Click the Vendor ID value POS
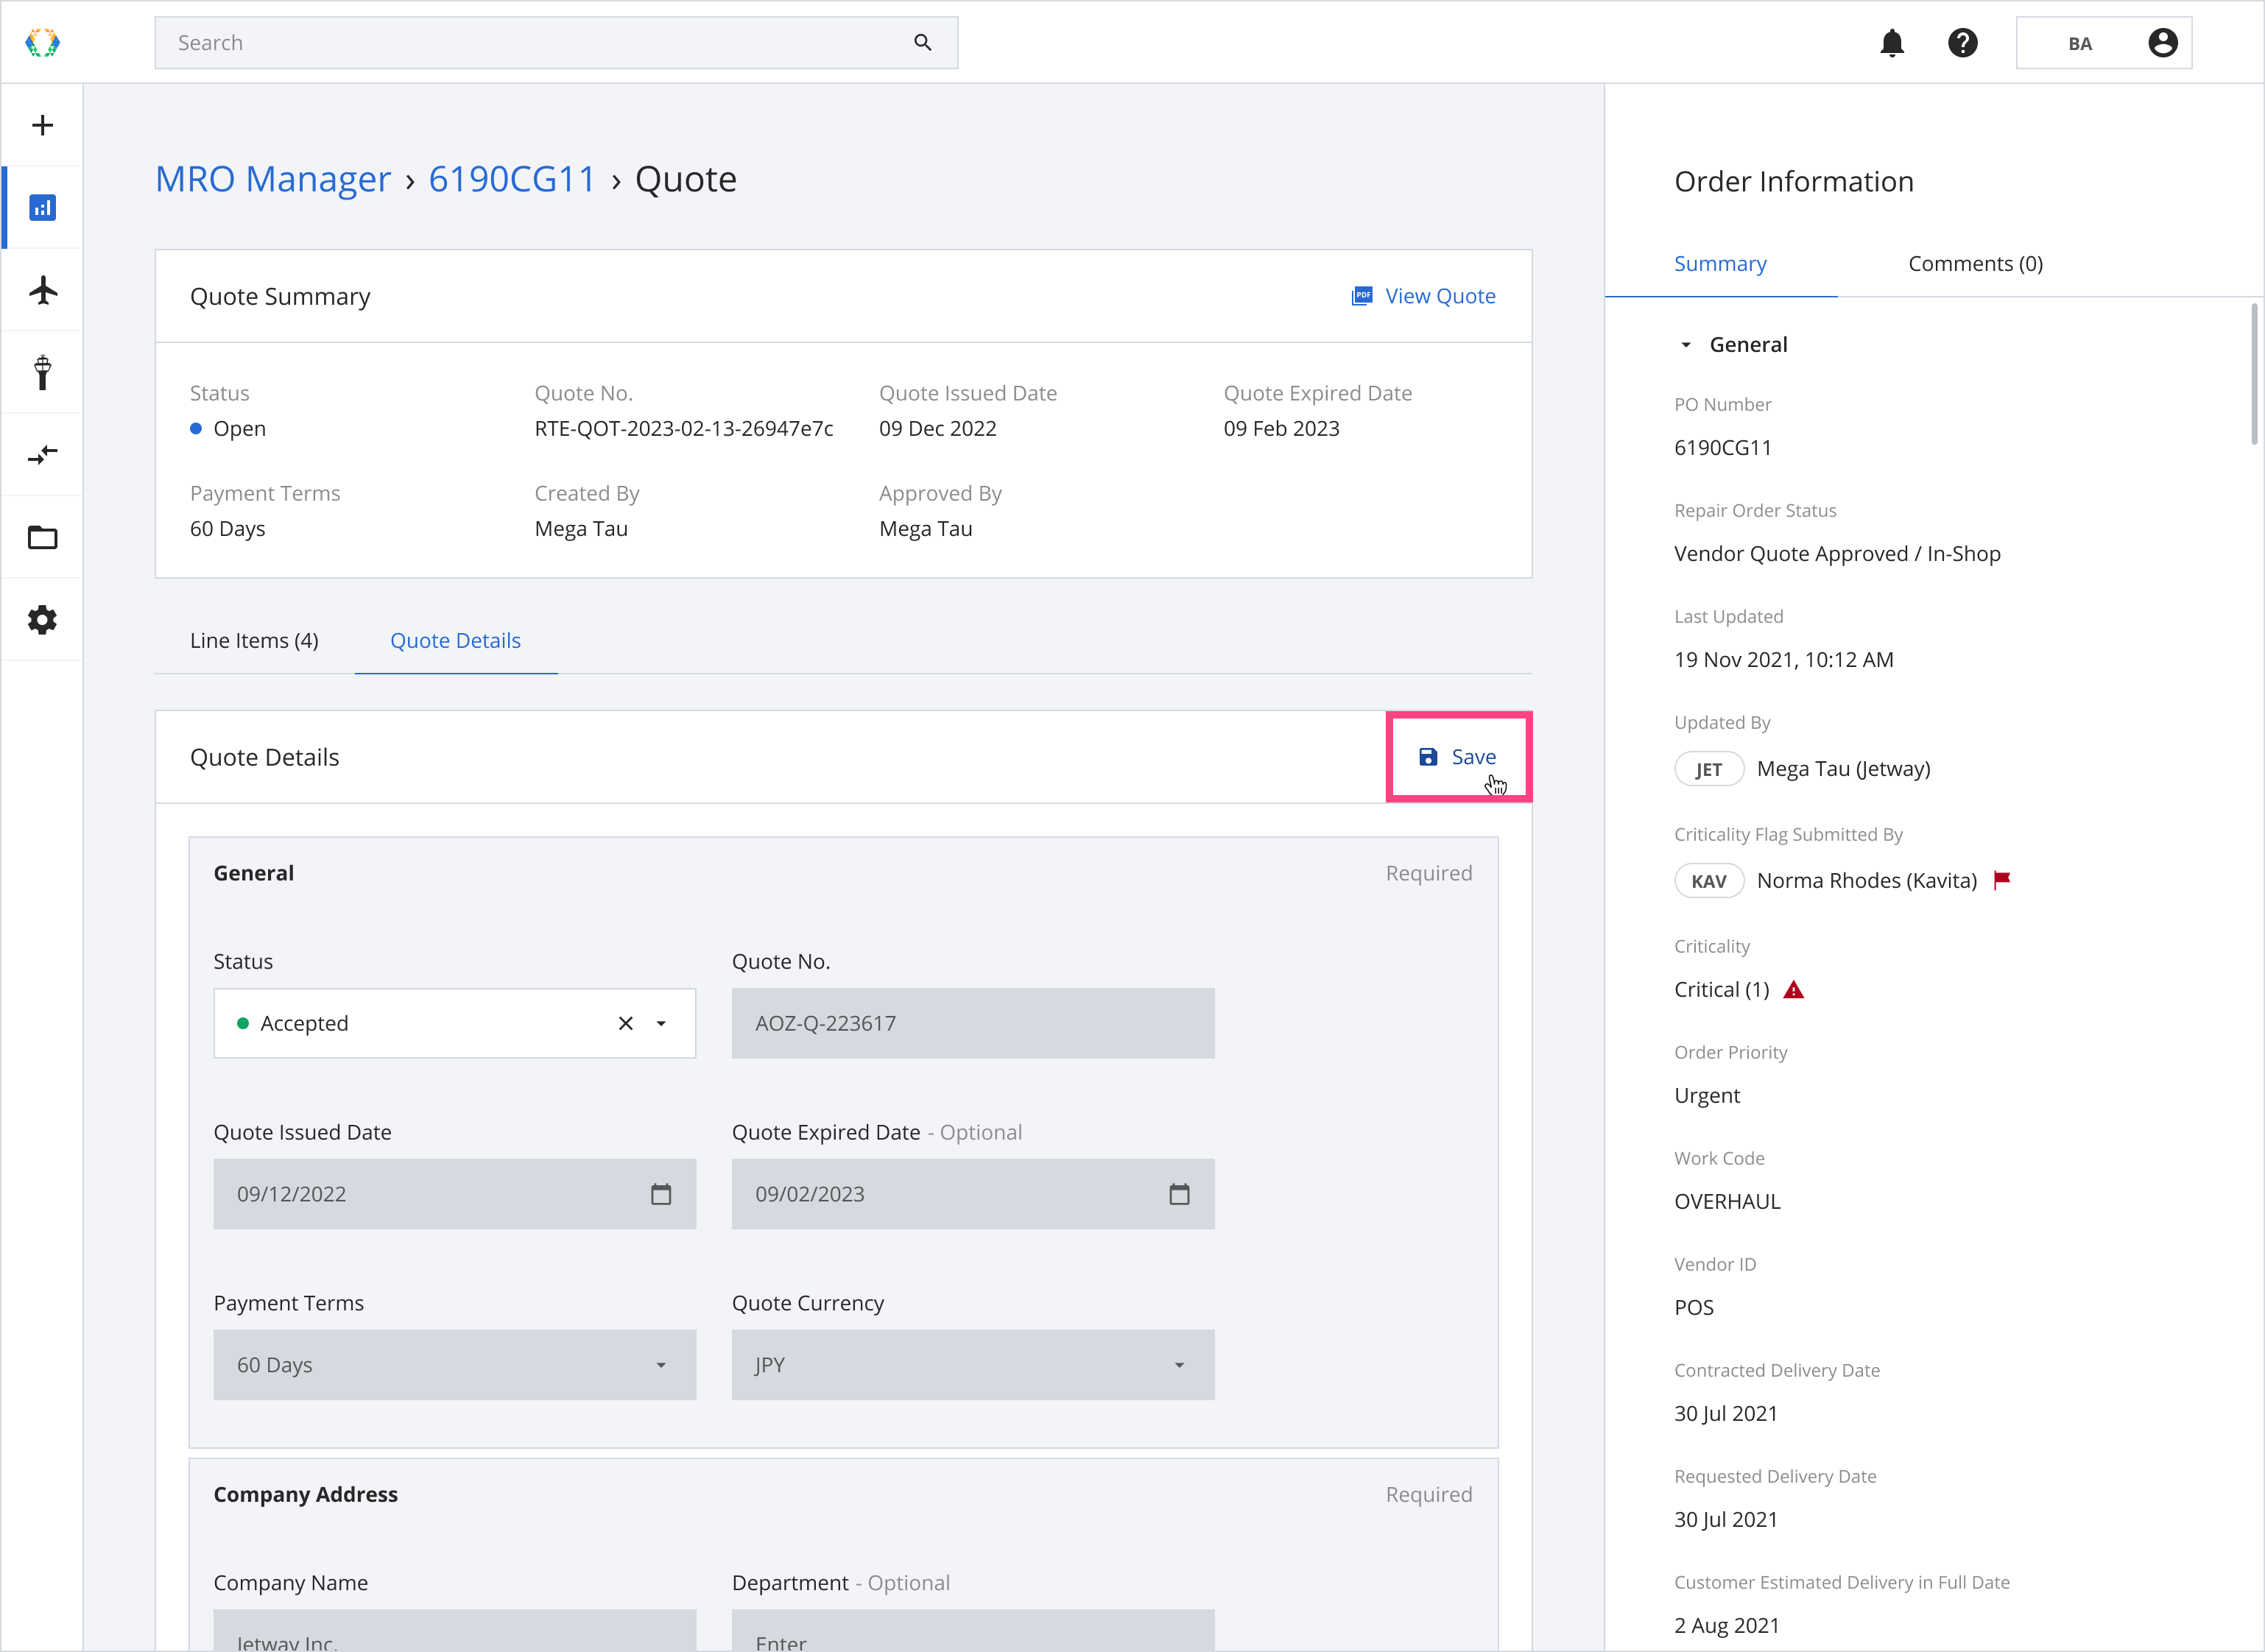 pos(1693,1308)
